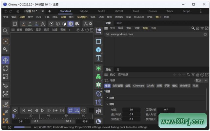Screen dimensions: 210x131
Task: Toggle X axis lock
Action: (23, 24)
